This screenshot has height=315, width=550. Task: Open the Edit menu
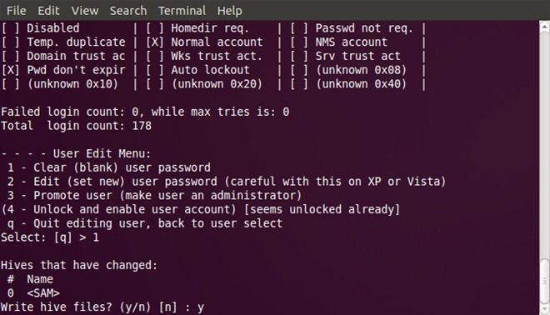point(48,11)
